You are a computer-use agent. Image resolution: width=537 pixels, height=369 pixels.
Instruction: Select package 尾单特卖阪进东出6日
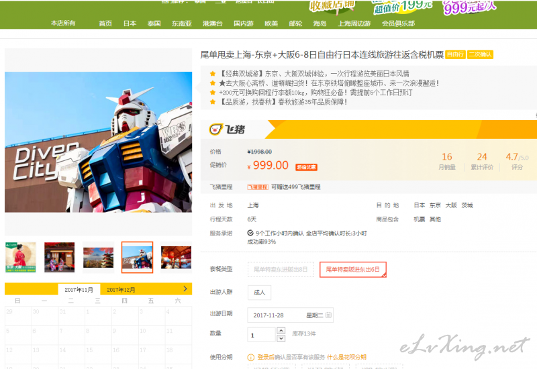[x=353, y=270]
